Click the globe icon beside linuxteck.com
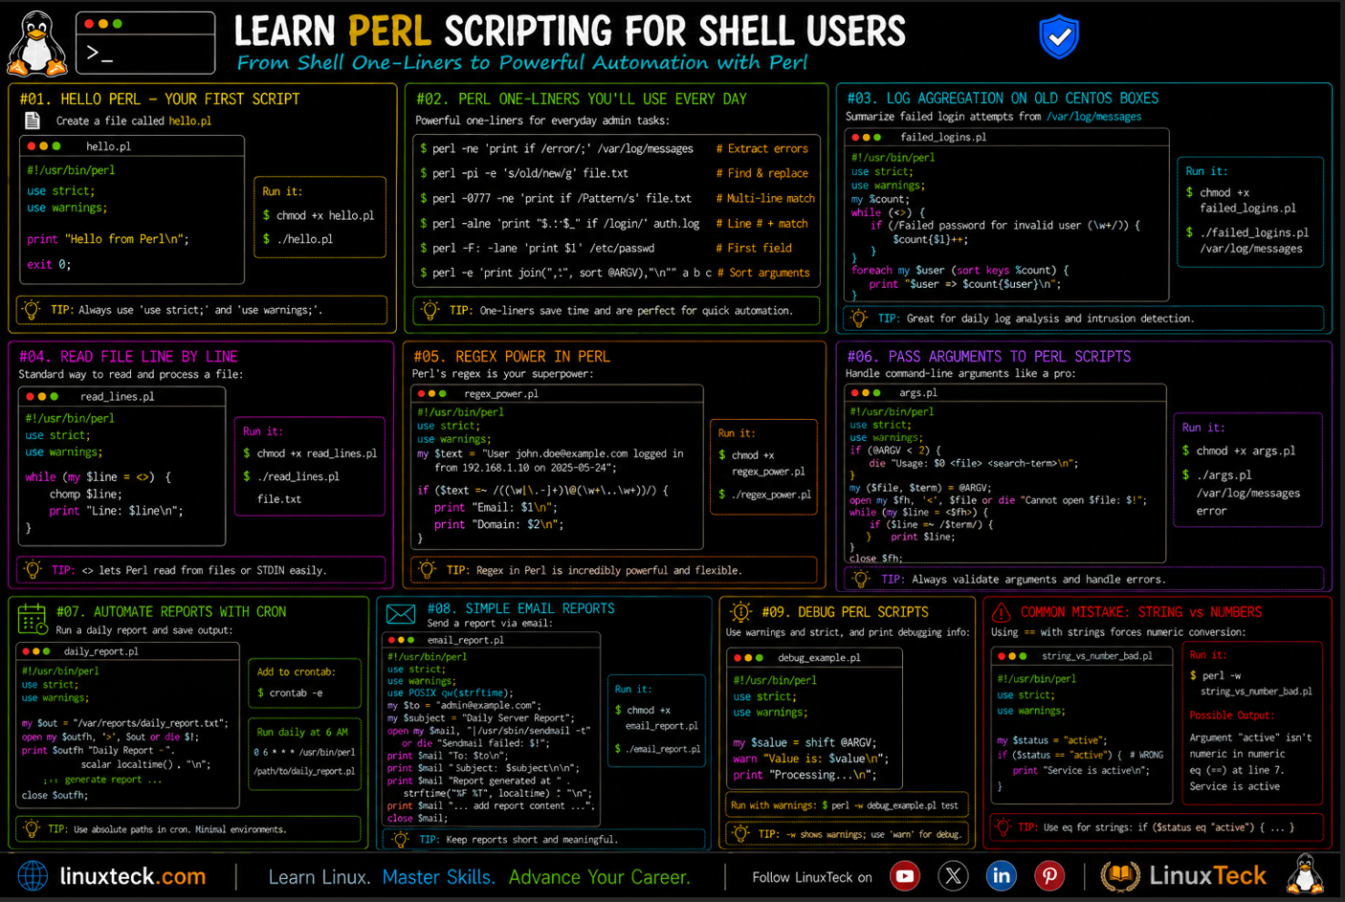 click(33, 876)
